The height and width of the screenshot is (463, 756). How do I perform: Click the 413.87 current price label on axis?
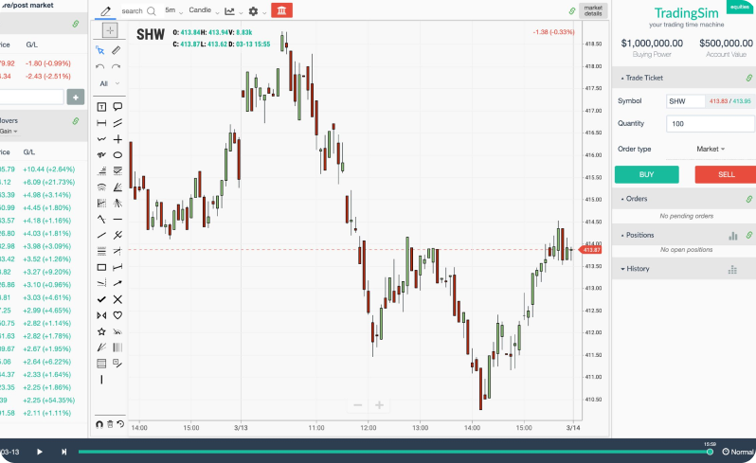pyautogui.click(x=590, y=250)
